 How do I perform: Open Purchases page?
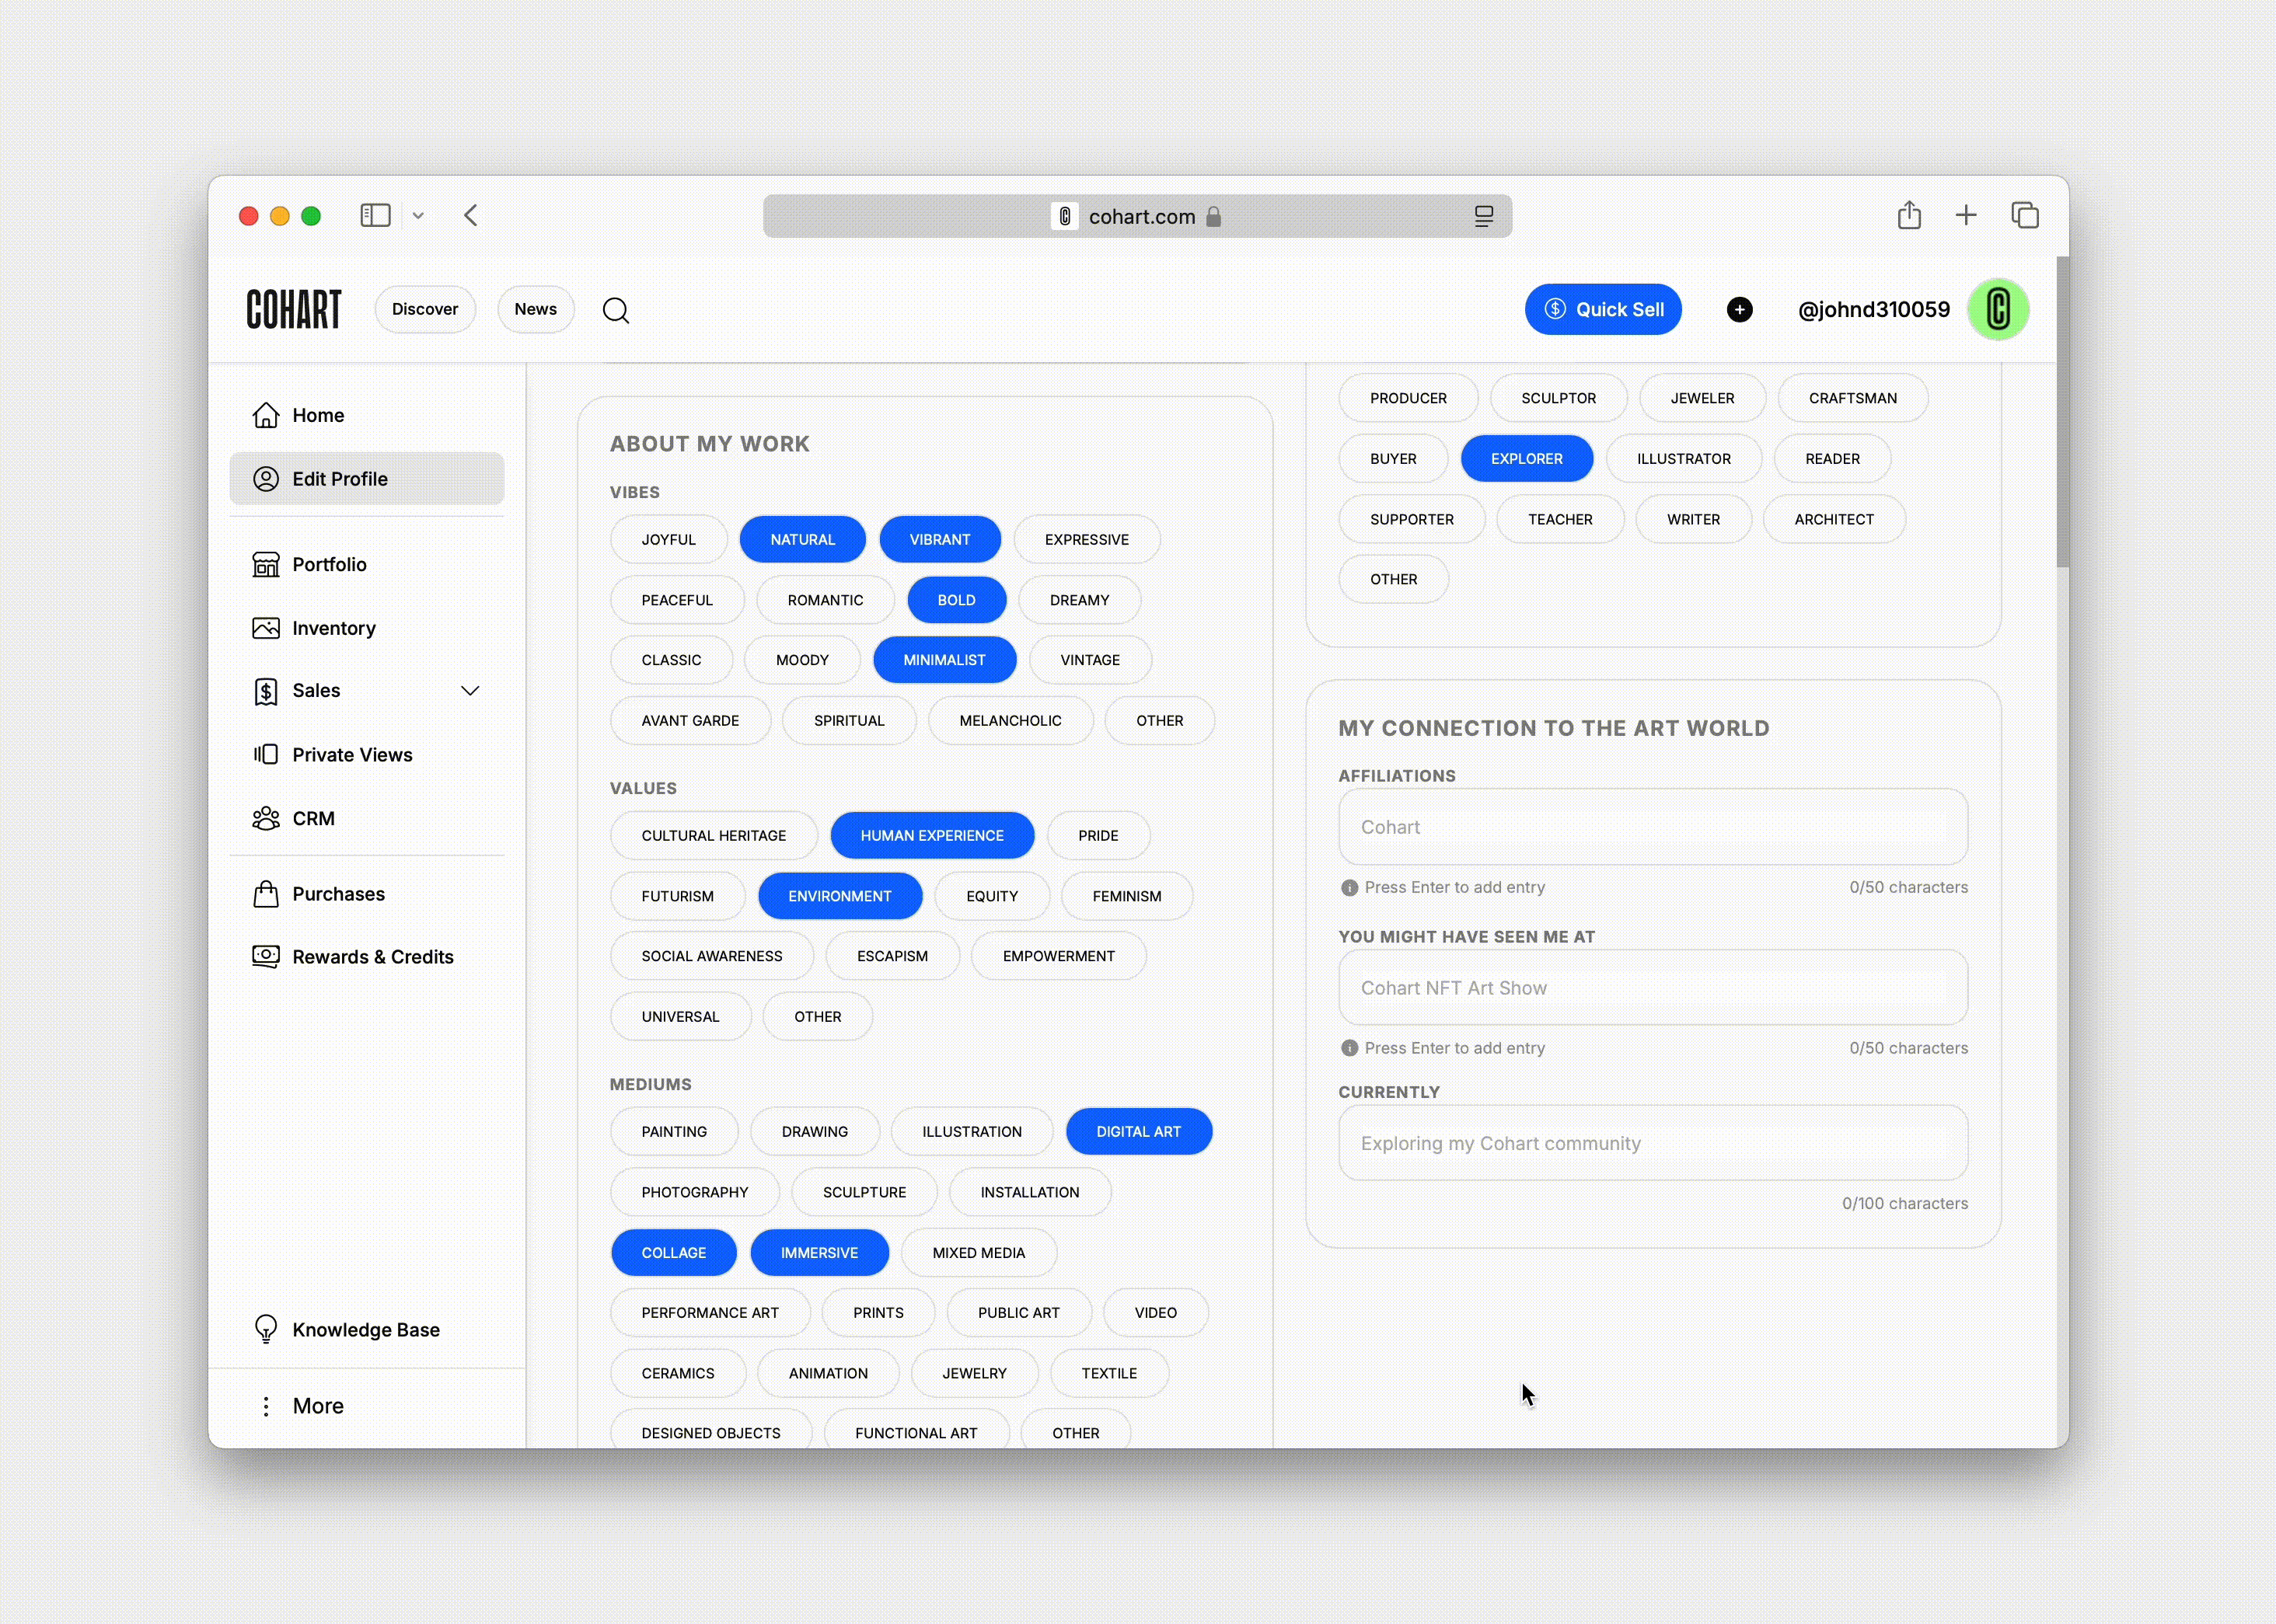tap(367, 894)
